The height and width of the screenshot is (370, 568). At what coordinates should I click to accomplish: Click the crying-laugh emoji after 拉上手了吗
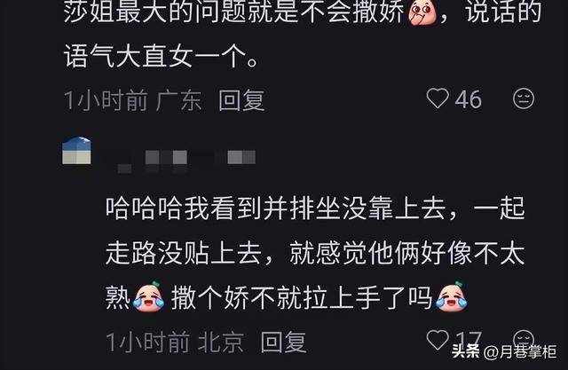click(x=452, y=296)
